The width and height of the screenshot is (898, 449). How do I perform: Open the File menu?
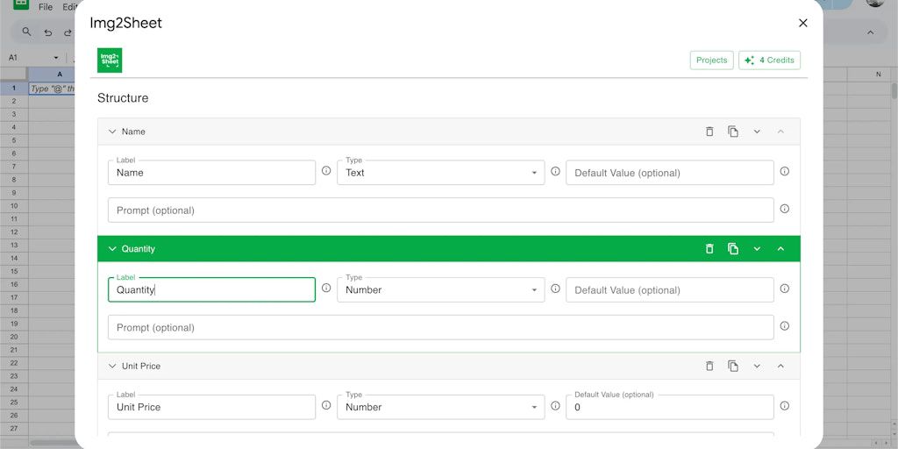[x=46, y=7]
